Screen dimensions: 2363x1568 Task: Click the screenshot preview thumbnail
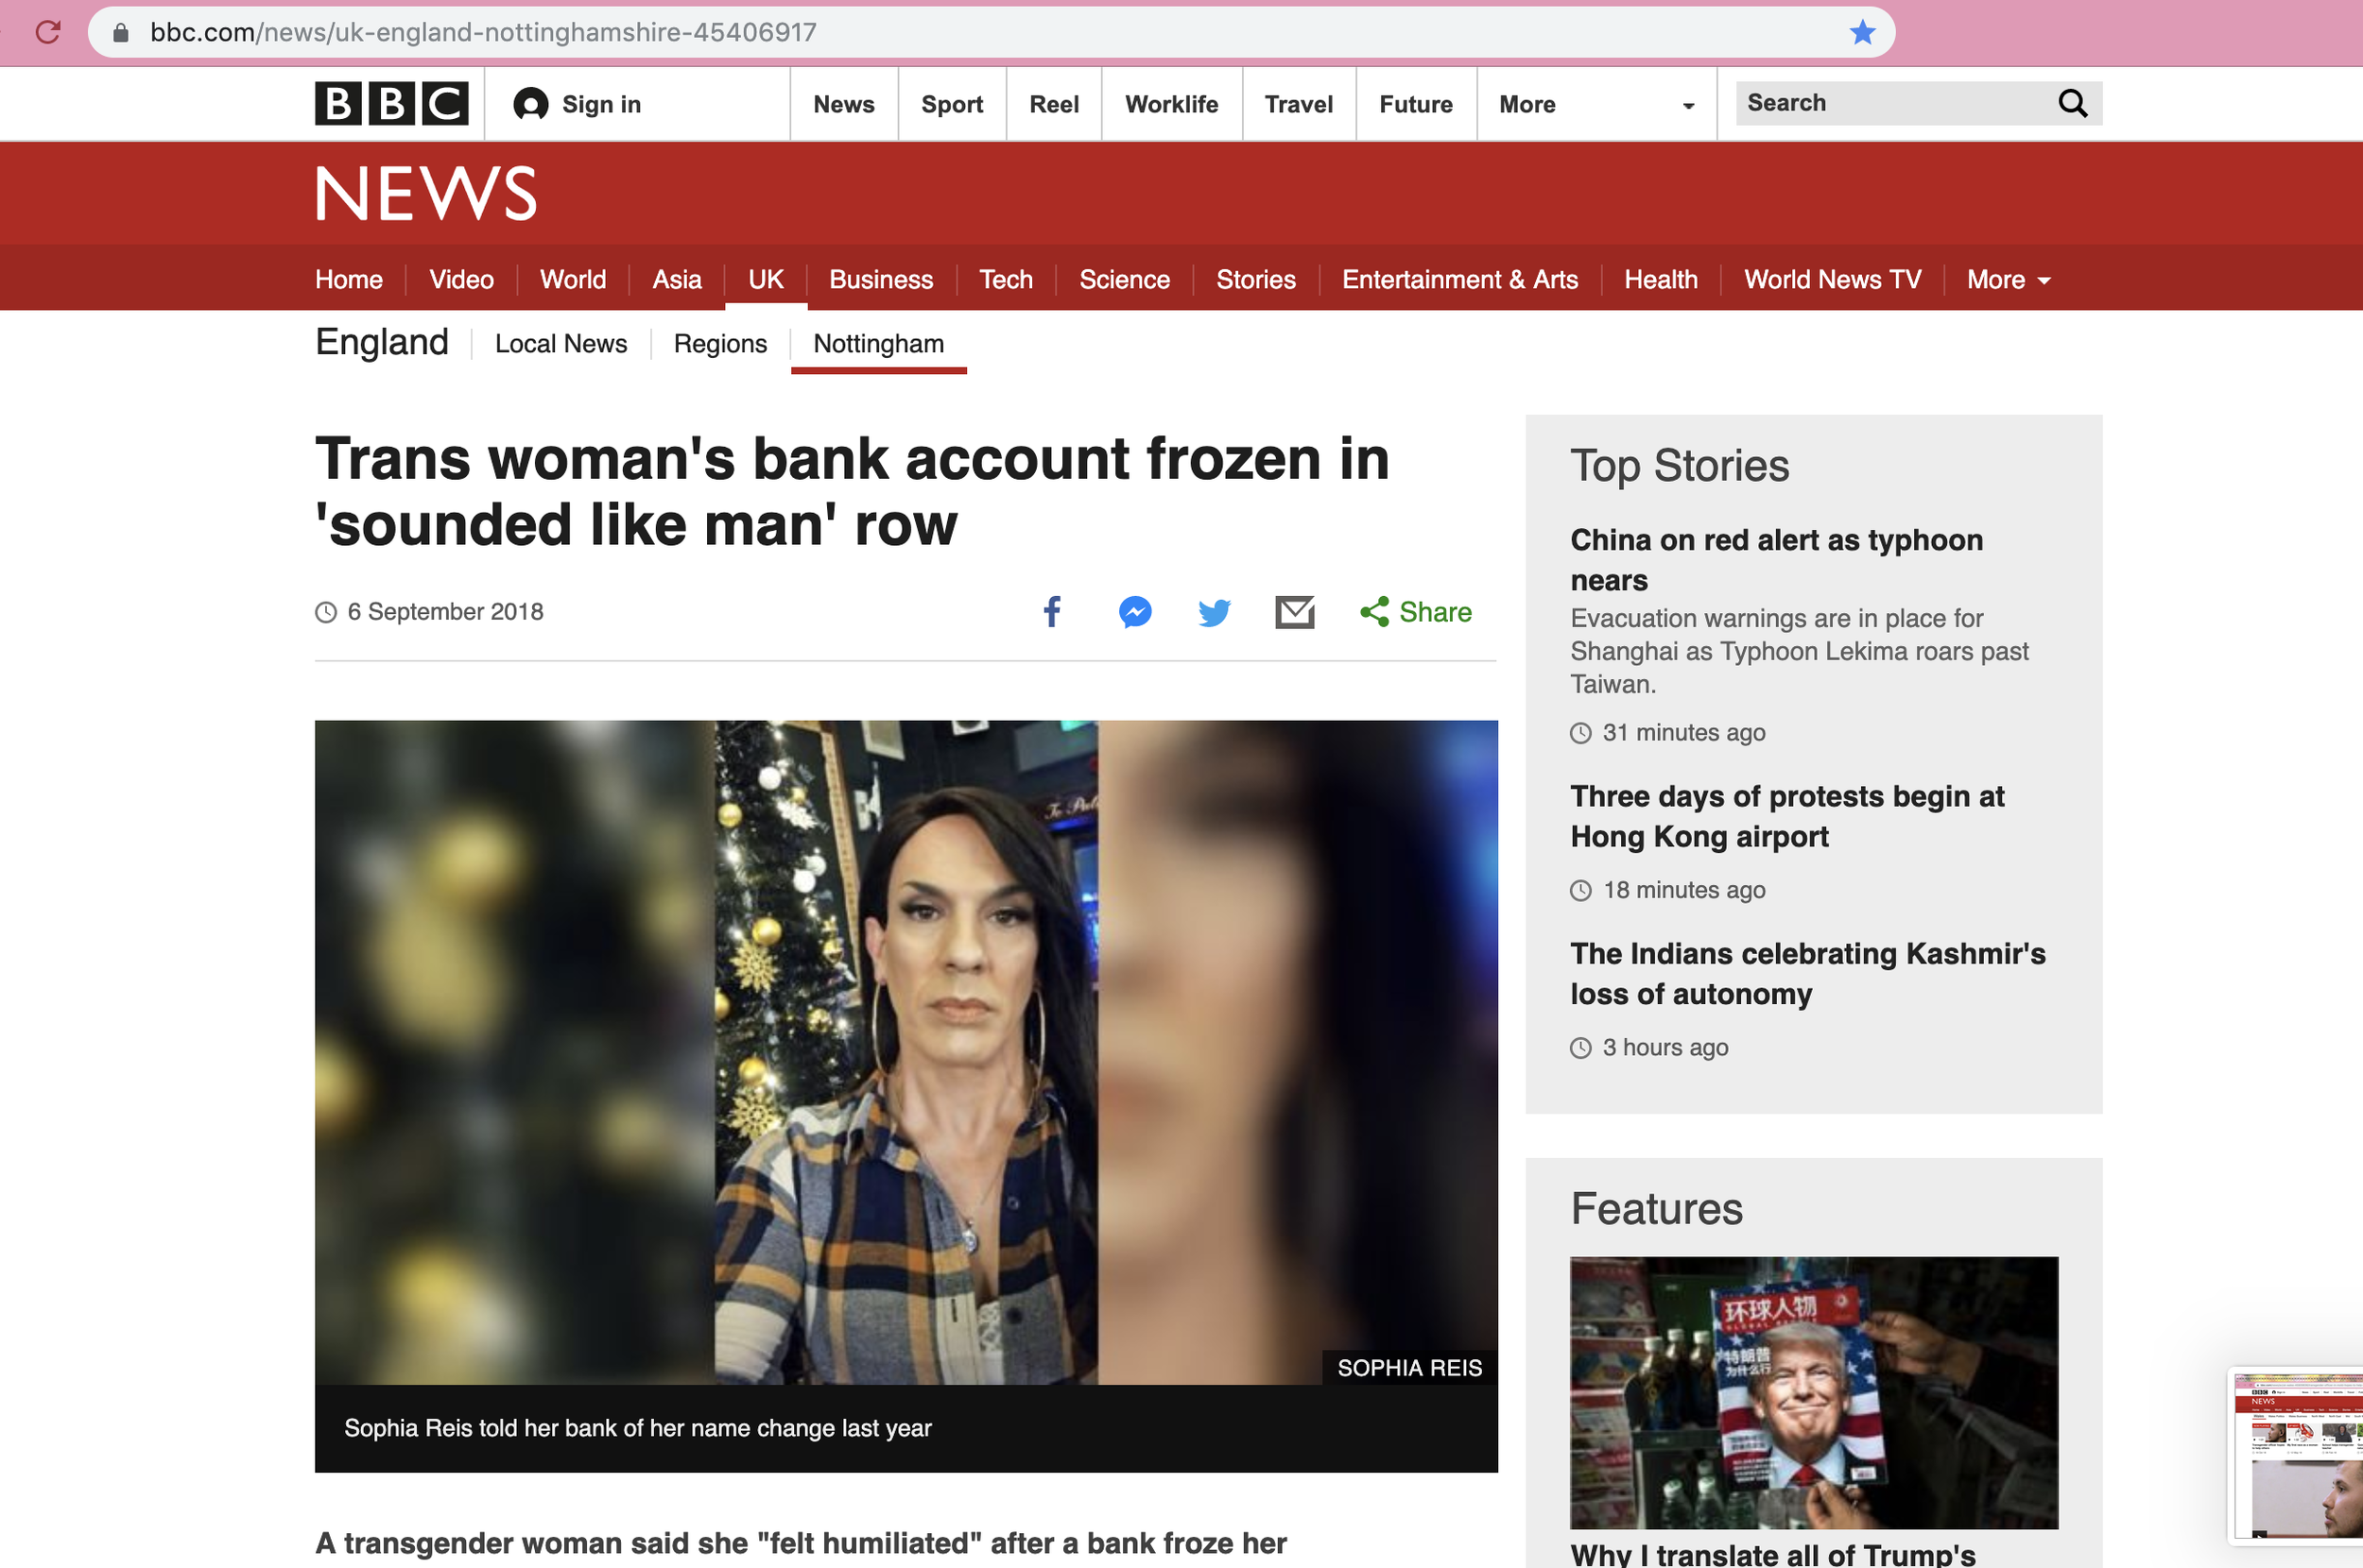(x=2300, y=1457)
